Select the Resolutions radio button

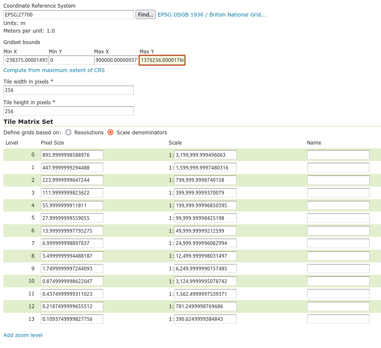pyautogui.click(x=68, y=132)
